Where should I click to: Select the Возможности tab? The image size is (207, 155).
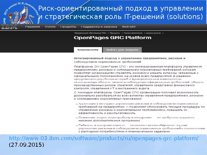coord(88,50)
